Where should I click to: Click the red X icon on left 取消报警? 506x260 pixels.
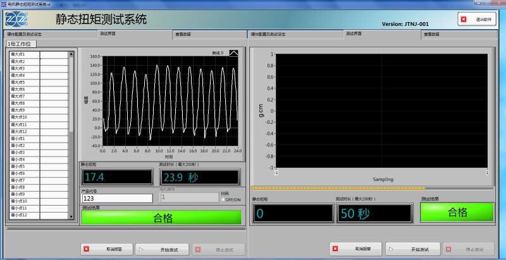click(x=87, y=250)
